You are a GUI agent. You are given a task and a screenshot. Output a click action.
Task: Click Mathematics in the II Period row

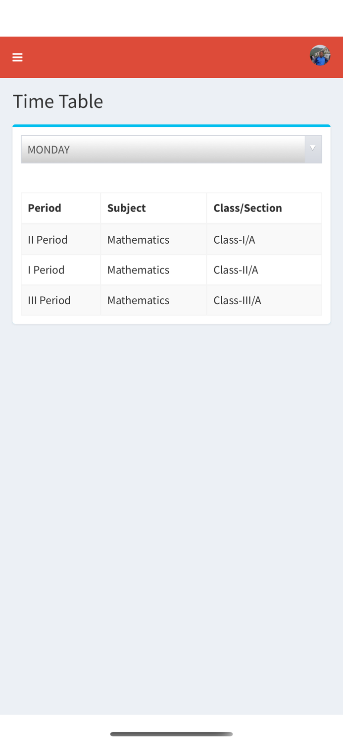click(138, 240)
